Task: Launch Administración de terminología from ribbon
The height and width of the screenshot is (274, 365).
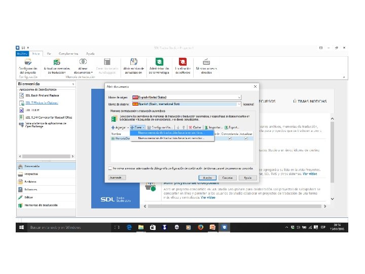Action: click(159, 66)
